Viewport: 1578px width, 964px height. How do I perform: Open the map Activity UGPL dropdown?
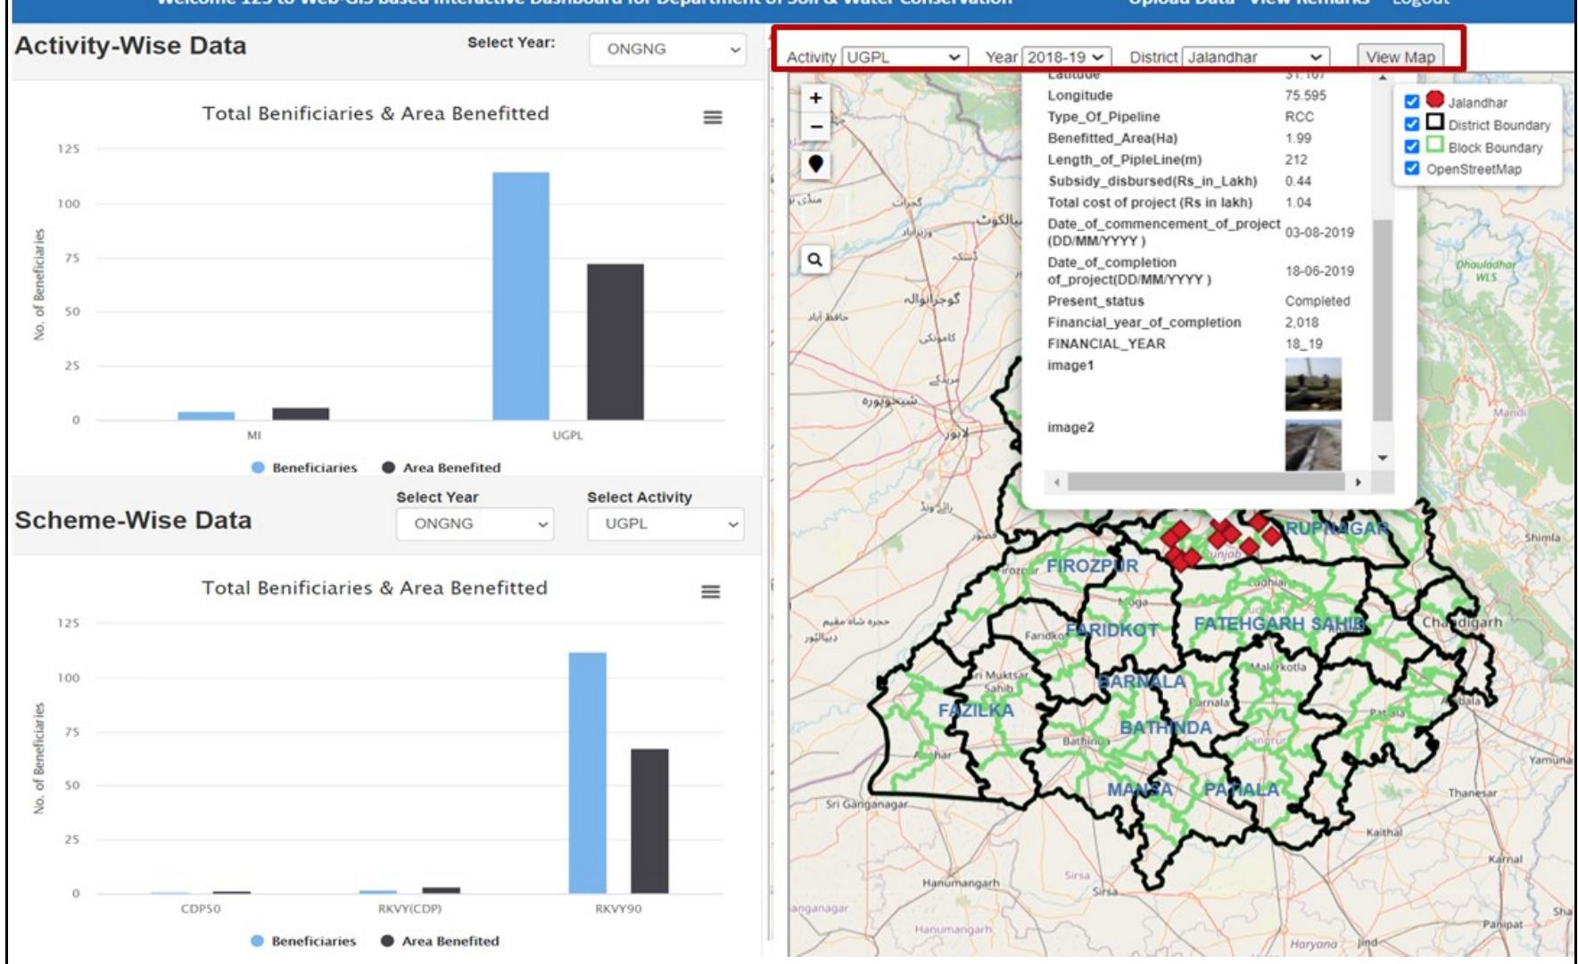(905, 57)
